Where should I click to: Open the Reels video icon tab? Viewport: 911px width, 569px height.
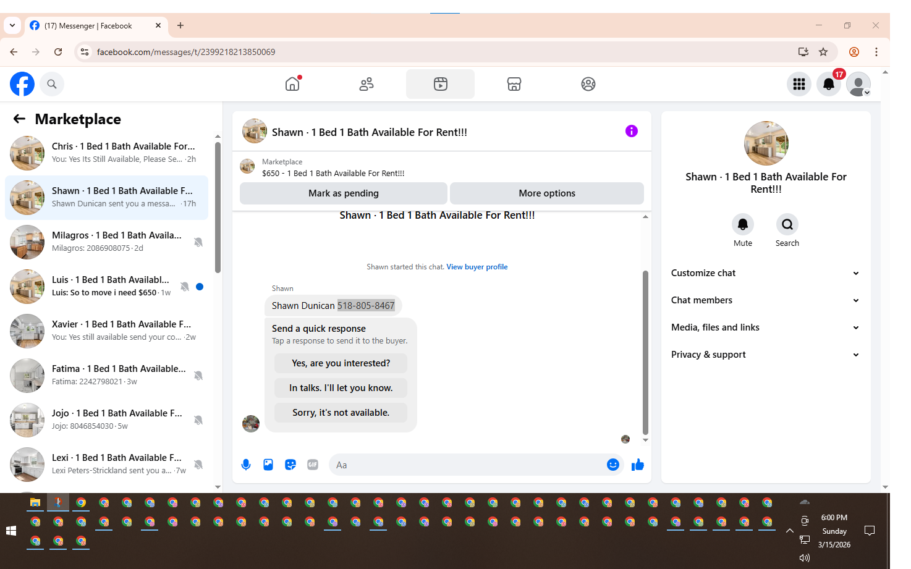point(440,84)
